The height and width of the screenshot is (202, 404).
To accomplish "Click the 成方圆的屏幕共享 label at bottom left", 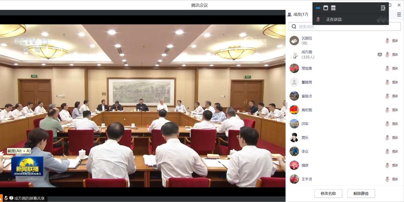I will pyautogui.click(x=29, y=198).
